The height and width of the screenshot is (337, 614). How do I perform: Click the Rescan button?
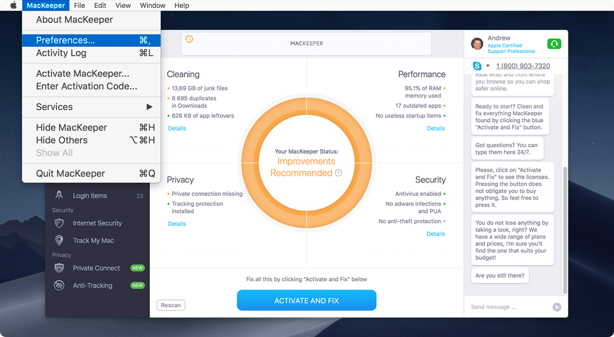tap(171, 305)
